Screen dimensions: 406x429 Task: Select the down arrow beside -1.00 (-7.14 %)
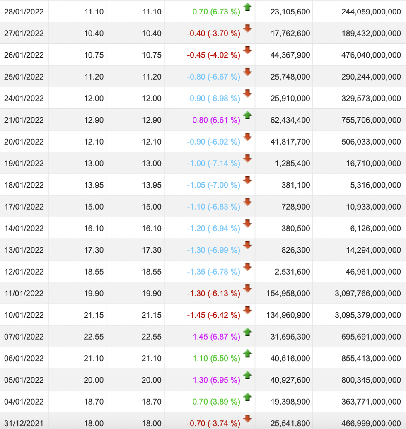pyautogui.click(x=247, y=159)
